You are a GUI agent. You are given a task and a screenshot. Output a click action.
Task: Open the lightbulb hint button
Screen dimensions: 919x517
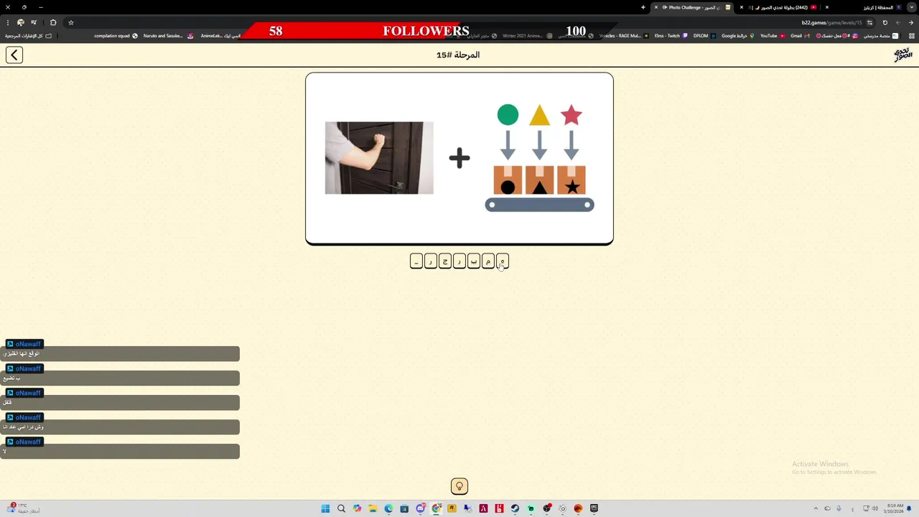tap(459, 486)
